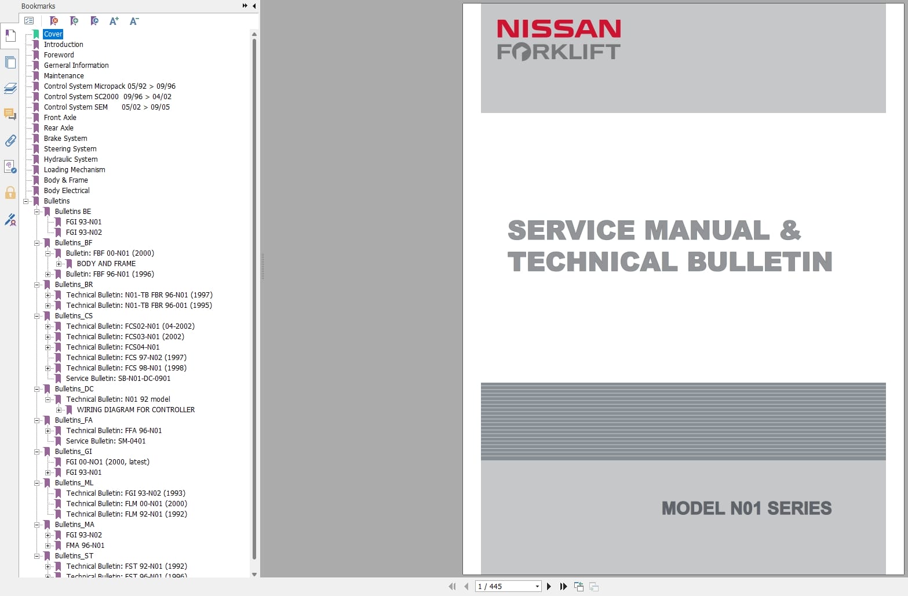The height and width of the screenshot is (596, 908).
Task: Go to next page arrow
Action: coord(549,587)
